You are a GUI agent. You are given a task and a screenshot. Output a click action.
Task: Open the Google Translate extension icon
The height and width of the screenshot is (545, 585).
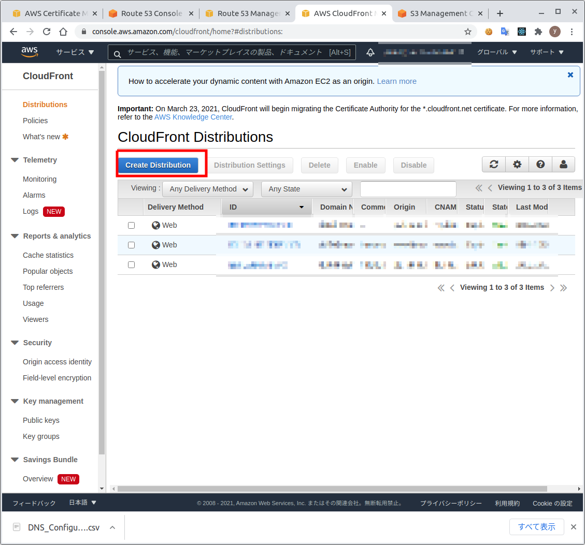pyautogui.click(x=505, y=32)
